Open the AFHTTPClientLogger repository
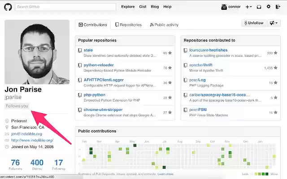The image size is (287, 179). coord(104,80)
